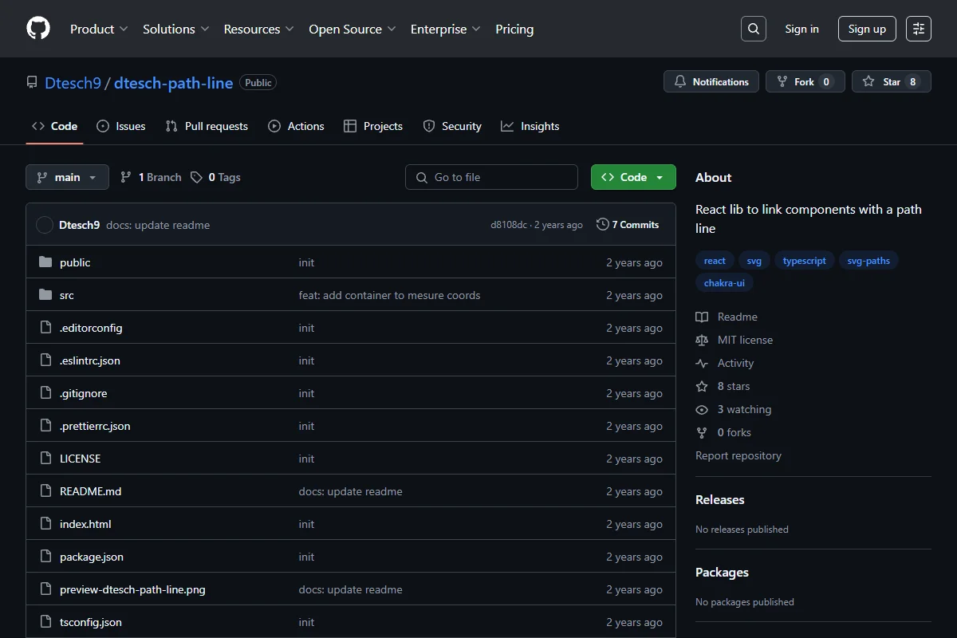This screenshot has width=957, height=638.
Task: Open the search magnifier icon
Action: pos(753,29)
